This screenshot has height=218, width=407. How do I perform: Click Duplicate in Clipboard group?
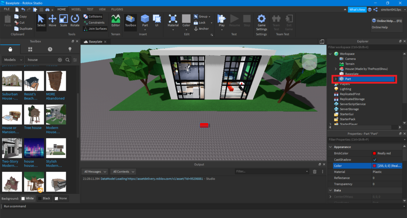point(23,28)
